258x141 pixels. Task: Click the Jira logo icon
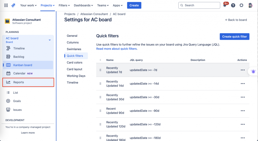pyautogui.click(x=13, y=5)
